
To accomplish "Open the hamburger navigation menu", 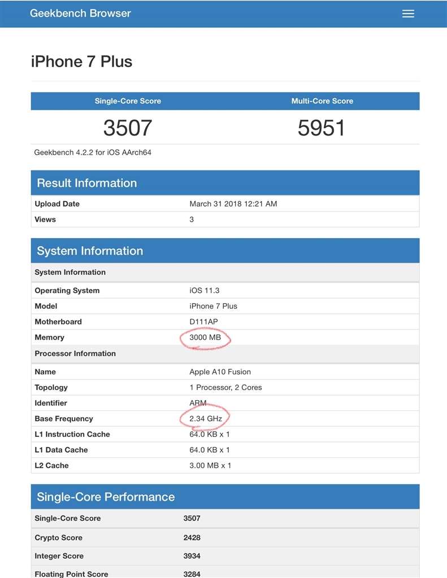I will coord(408,14).
